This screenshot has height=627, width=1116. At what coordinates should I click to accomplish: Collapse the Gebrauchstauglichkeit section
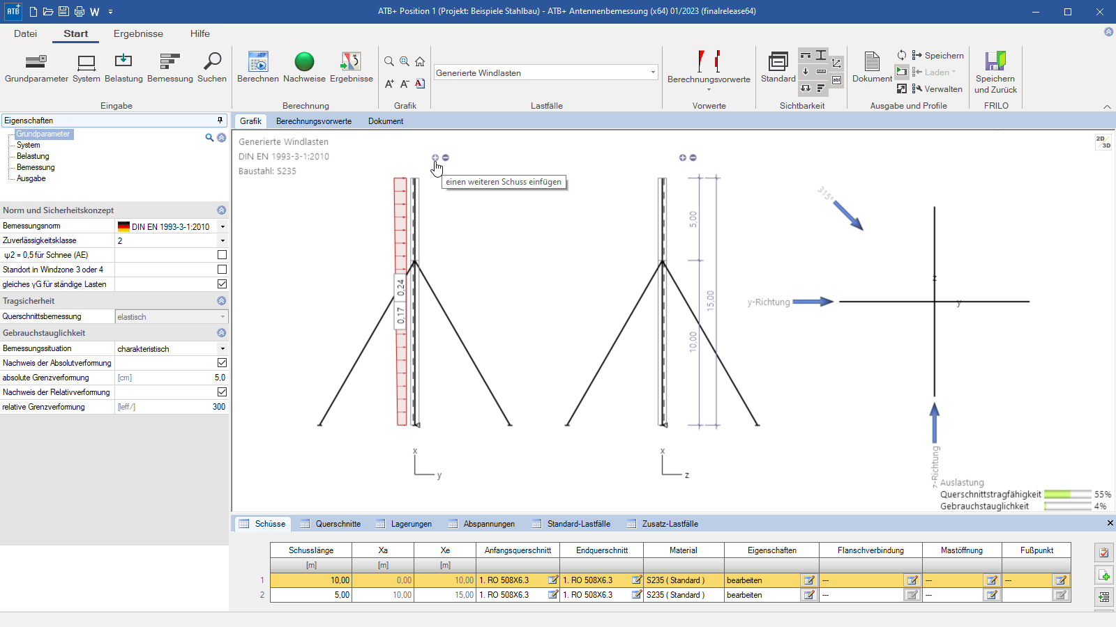[221, 333]
